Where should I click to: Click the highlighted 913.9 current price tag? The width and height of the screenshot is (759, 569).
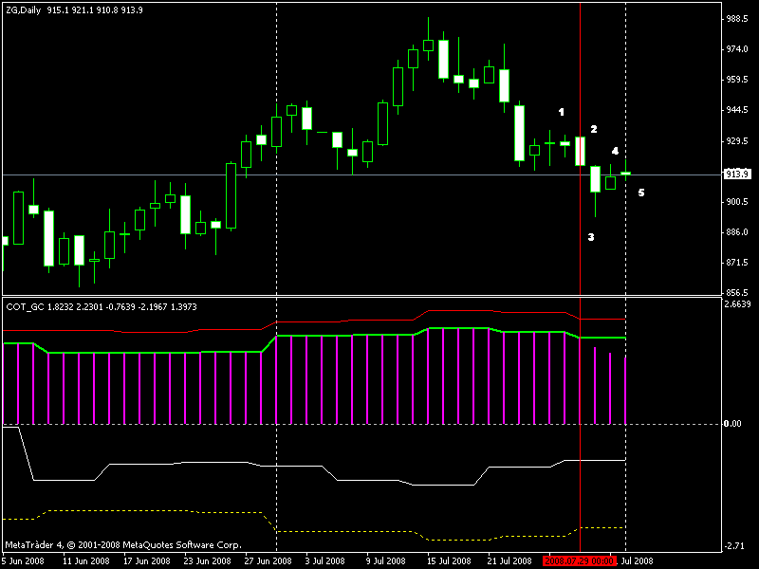point(737,174)
